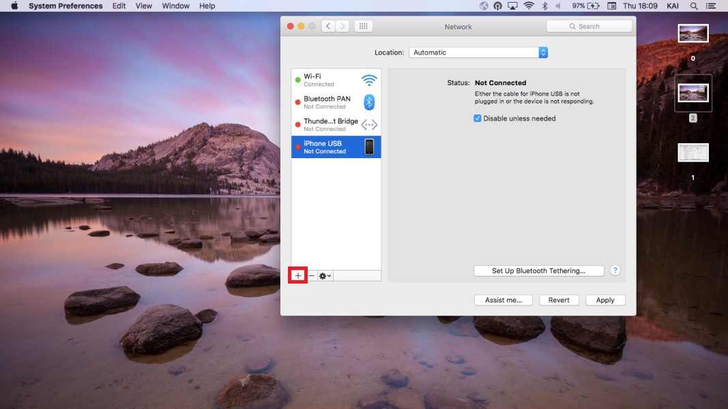Image resolution: width=728 pixels, height=409 pixels.
Task: Open the View menu
Action: point(144,6)
